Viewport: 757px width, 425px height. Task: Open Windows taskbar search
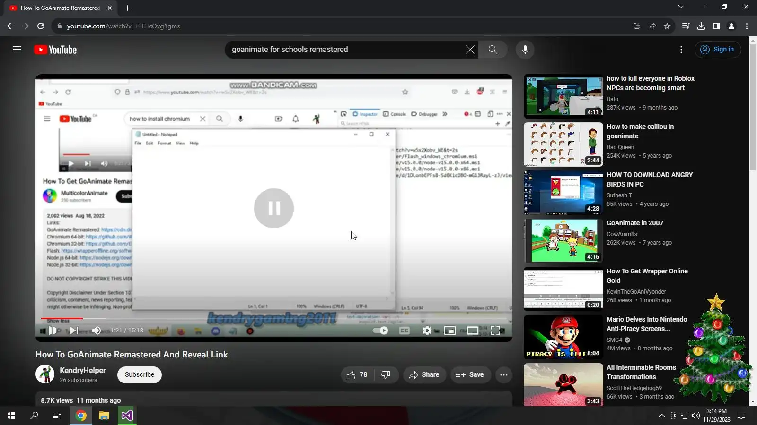point(34,416)
